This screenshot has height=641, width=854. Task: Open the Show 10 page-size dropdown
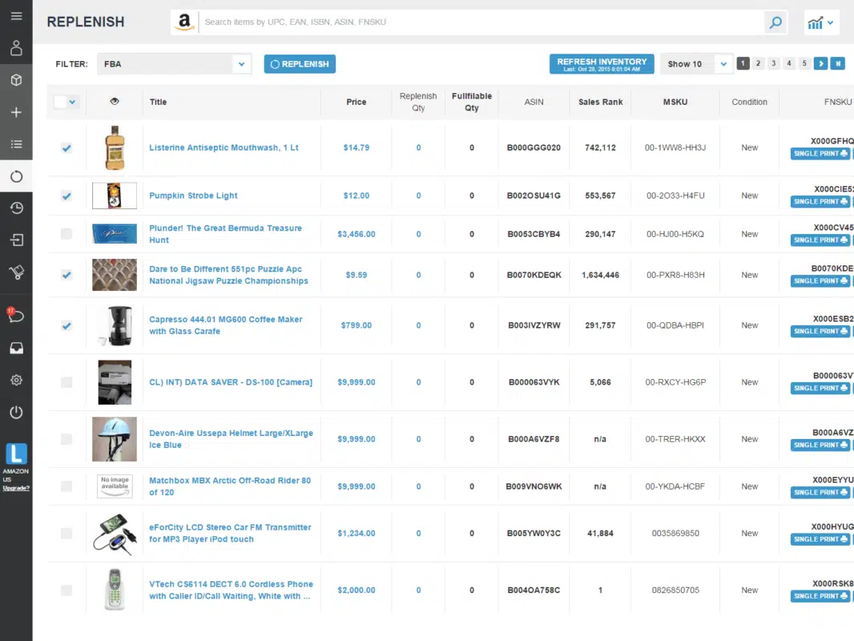click(723, 64)
